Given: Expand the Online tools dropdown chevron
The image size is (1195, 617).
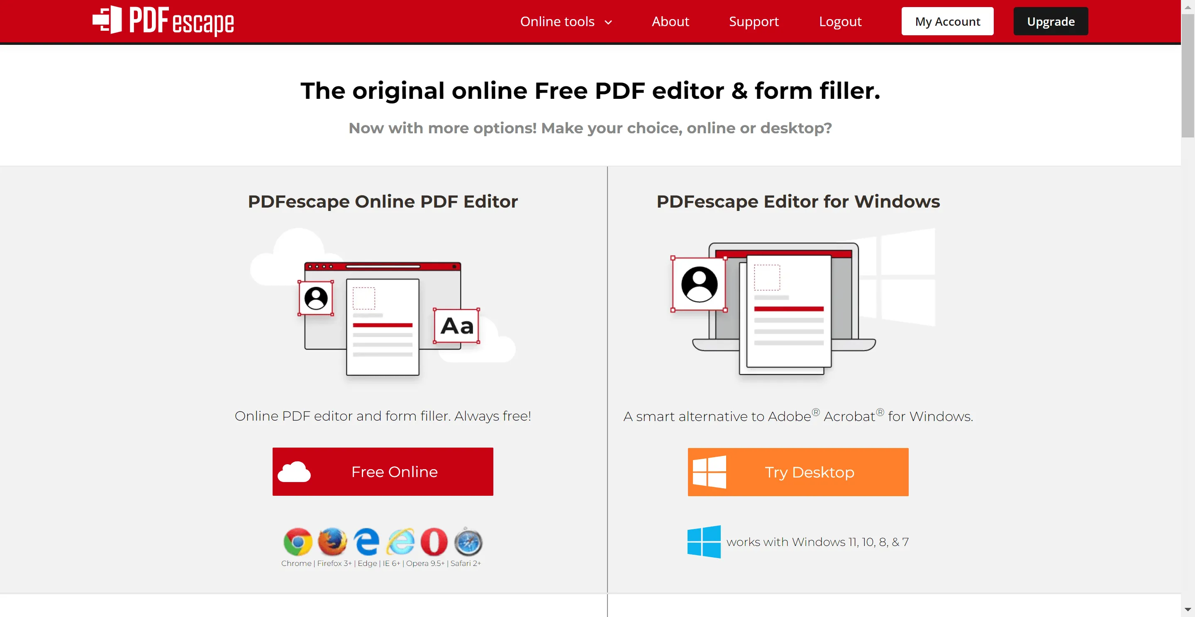Looking at the screenshot, I should click(608, 22).
